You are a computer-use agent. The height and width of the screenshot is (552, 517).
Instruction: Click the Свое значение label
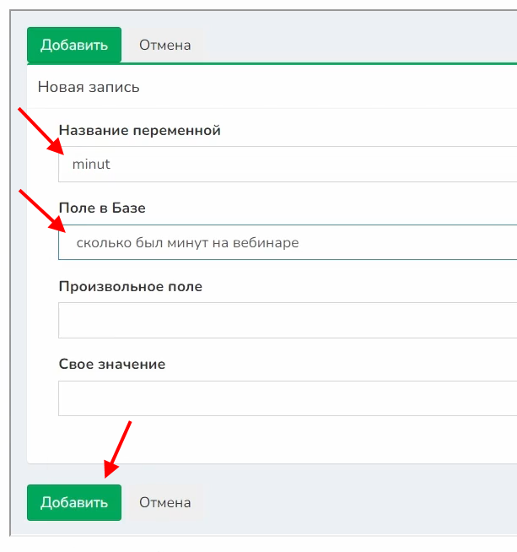click(x=111, y=365)
